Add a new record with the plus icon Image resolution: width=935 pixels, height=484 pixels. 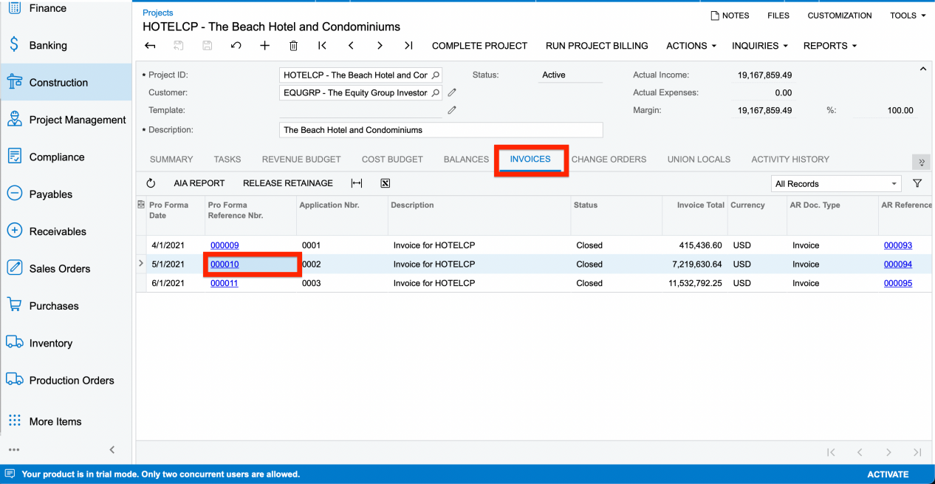[264, 45]
